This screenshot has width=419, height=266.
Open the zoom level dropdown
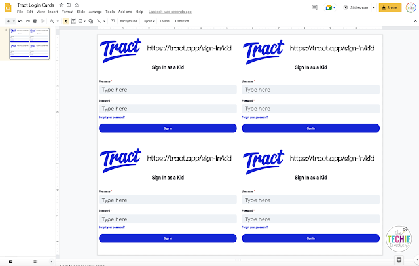pos(58,21)
